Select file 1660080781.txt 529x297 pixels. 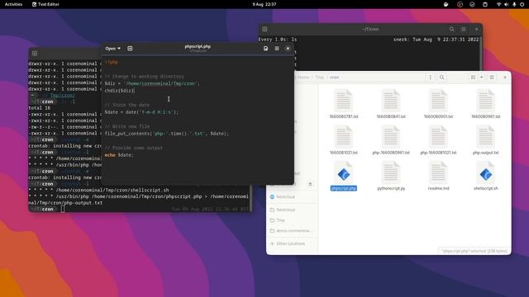click(x=344, y=104)
